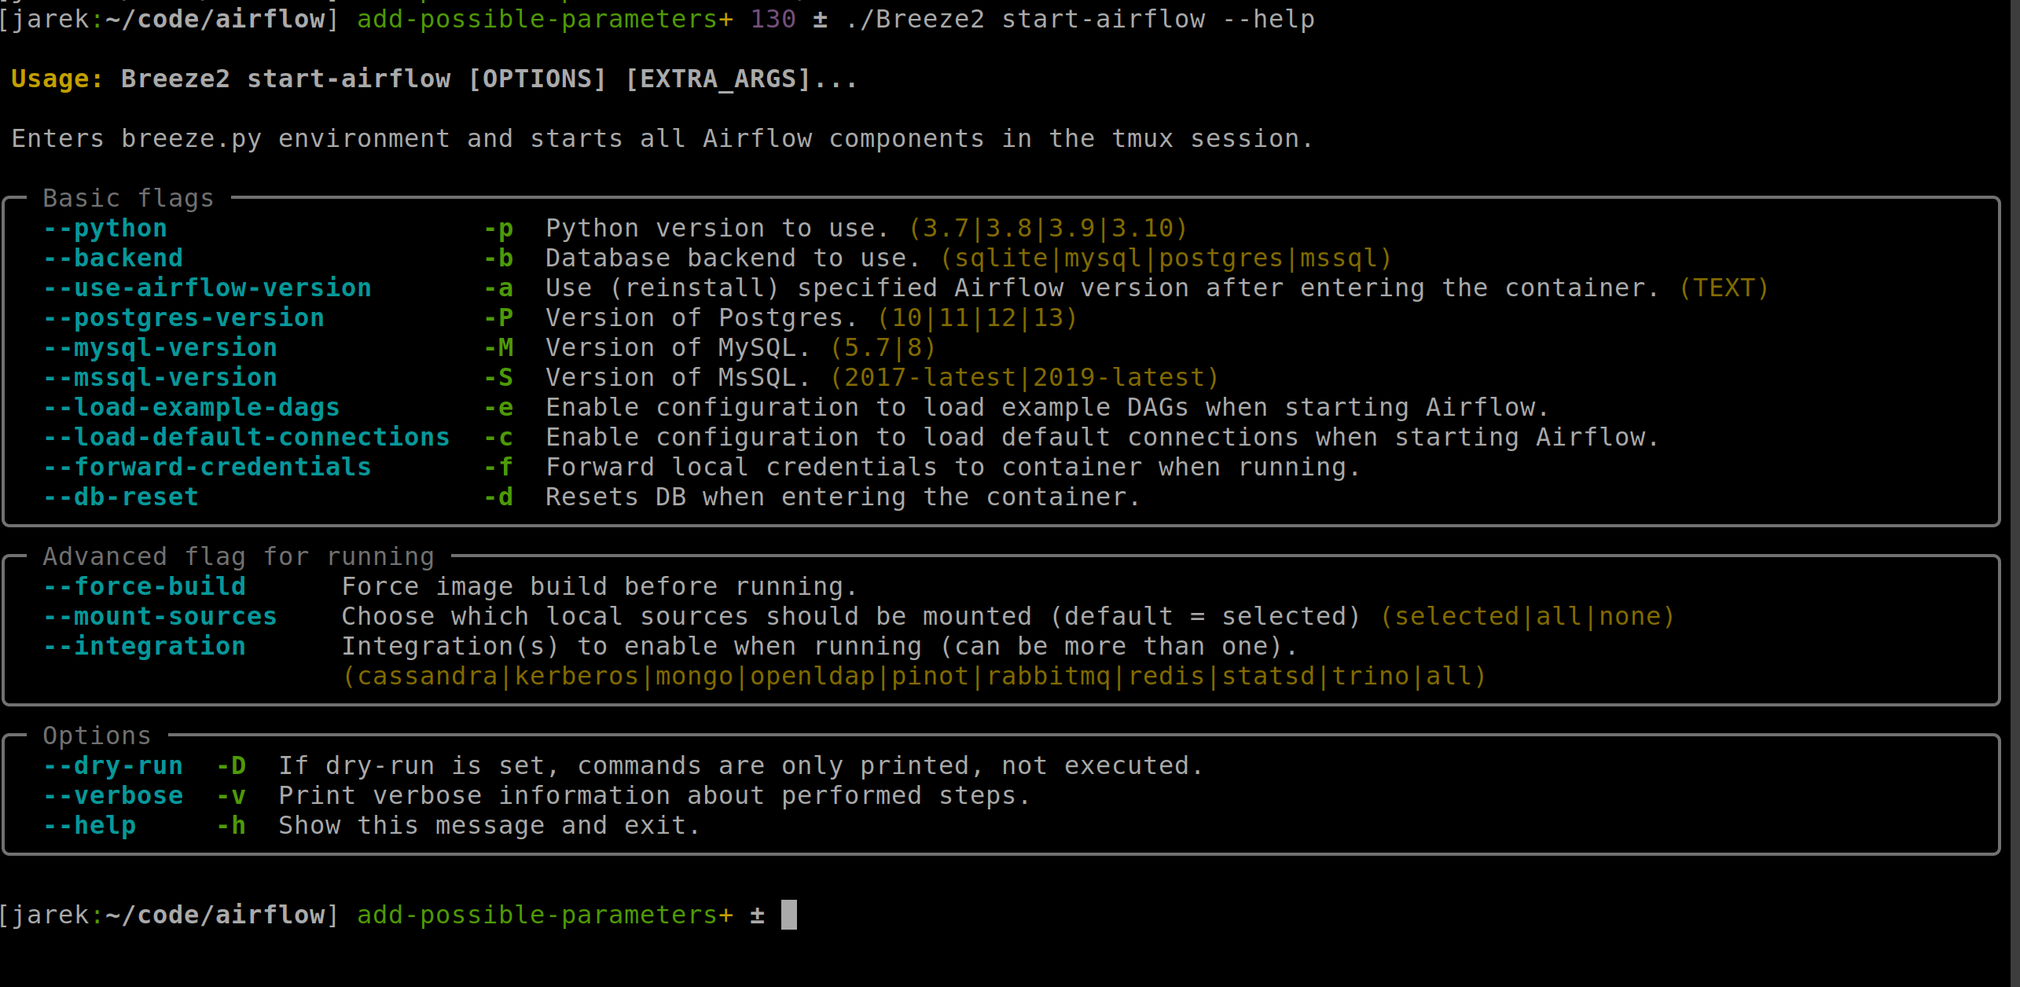The height and width of the screenshot is (987, 2020).
Task: Click the Usage: label at top
Action: click(57, 79)
